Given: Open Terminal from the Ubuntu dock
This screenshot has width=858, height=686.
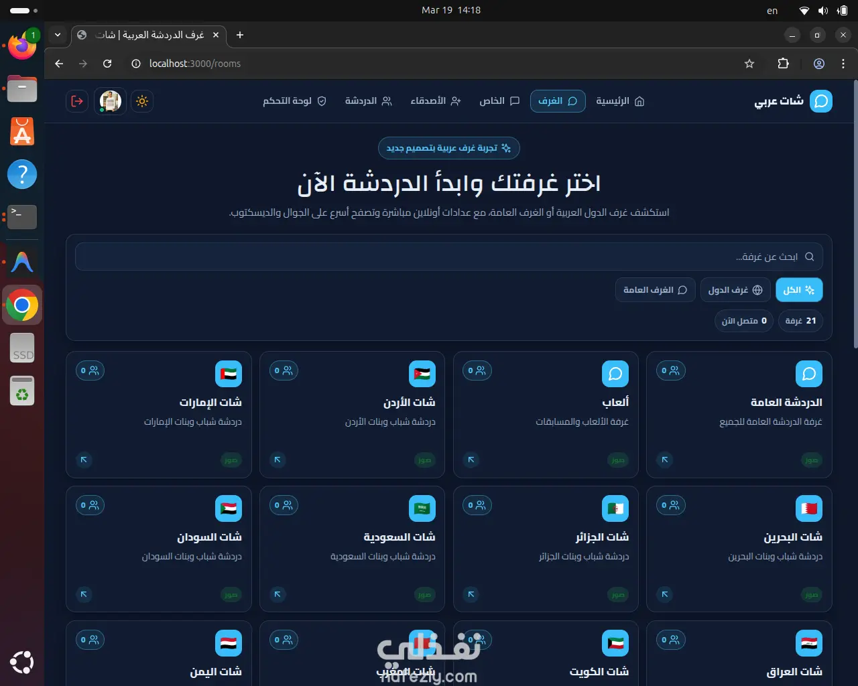Looking at the screenshot, I should (22, 217).
